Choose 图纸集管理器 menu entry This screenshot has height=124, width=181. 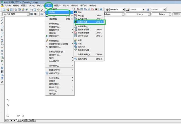(89, 29)
